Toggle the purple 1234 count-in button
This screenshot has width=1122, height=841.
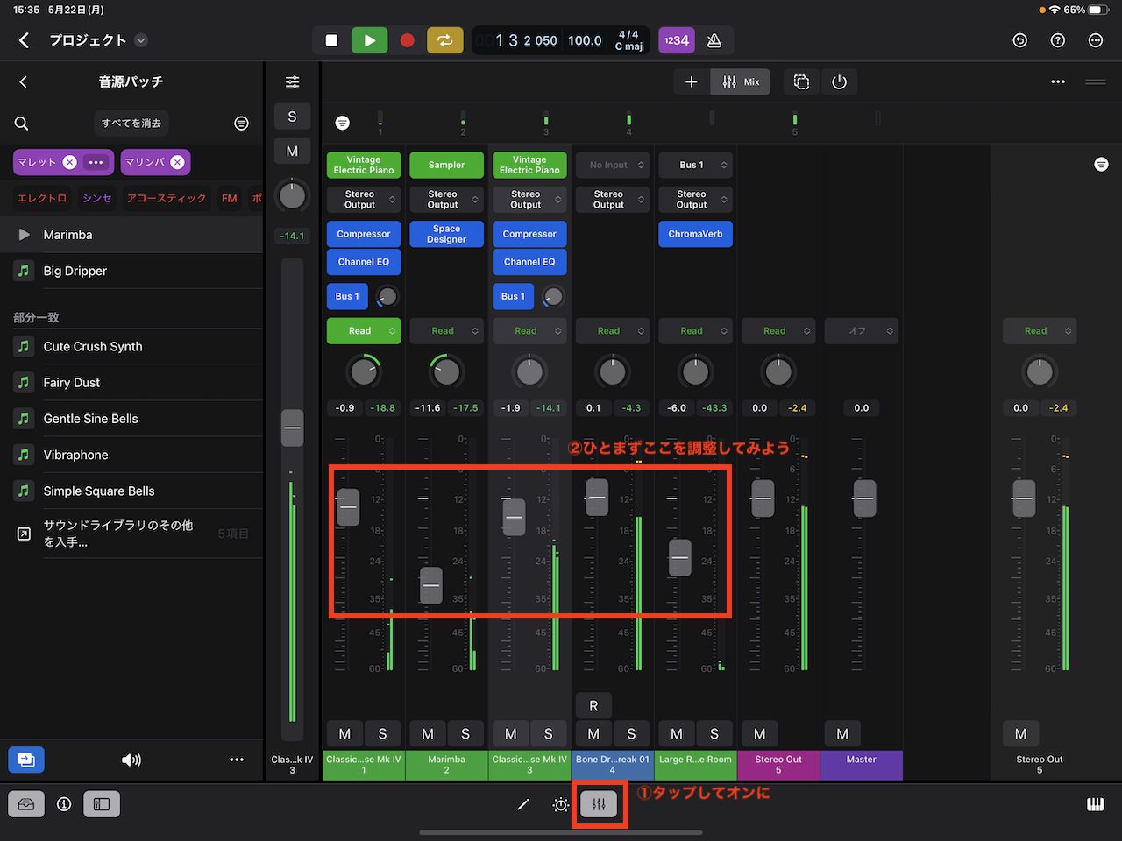[x=676, y=40]
